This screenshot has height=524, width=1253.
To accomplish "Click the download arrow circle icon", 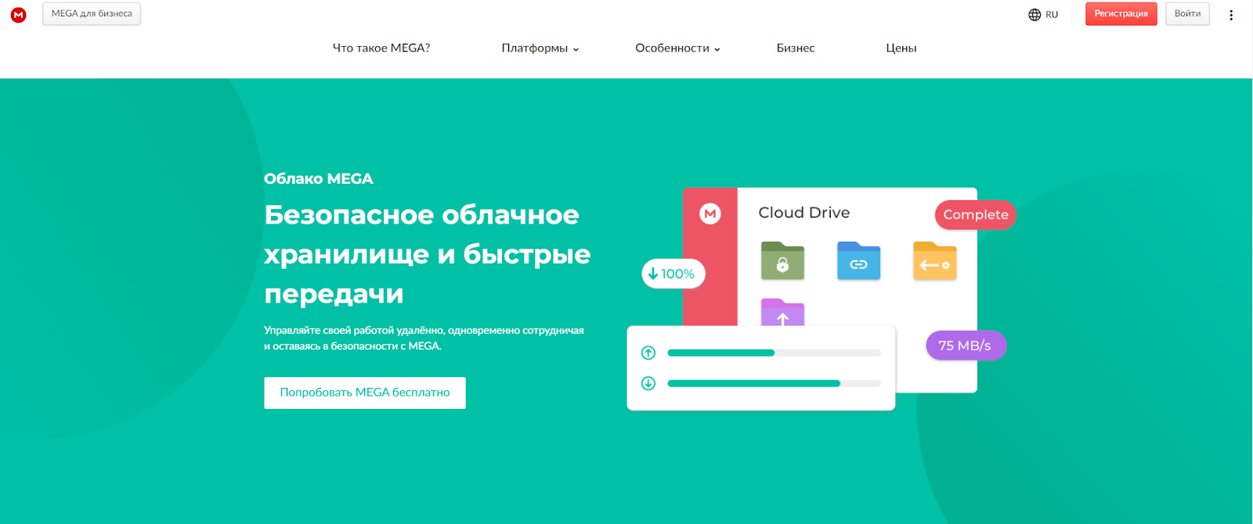I will coord(648,383).
